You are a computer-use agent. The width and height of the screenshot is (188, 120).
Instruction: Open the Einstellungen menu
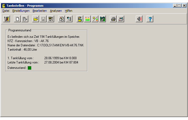21,11
